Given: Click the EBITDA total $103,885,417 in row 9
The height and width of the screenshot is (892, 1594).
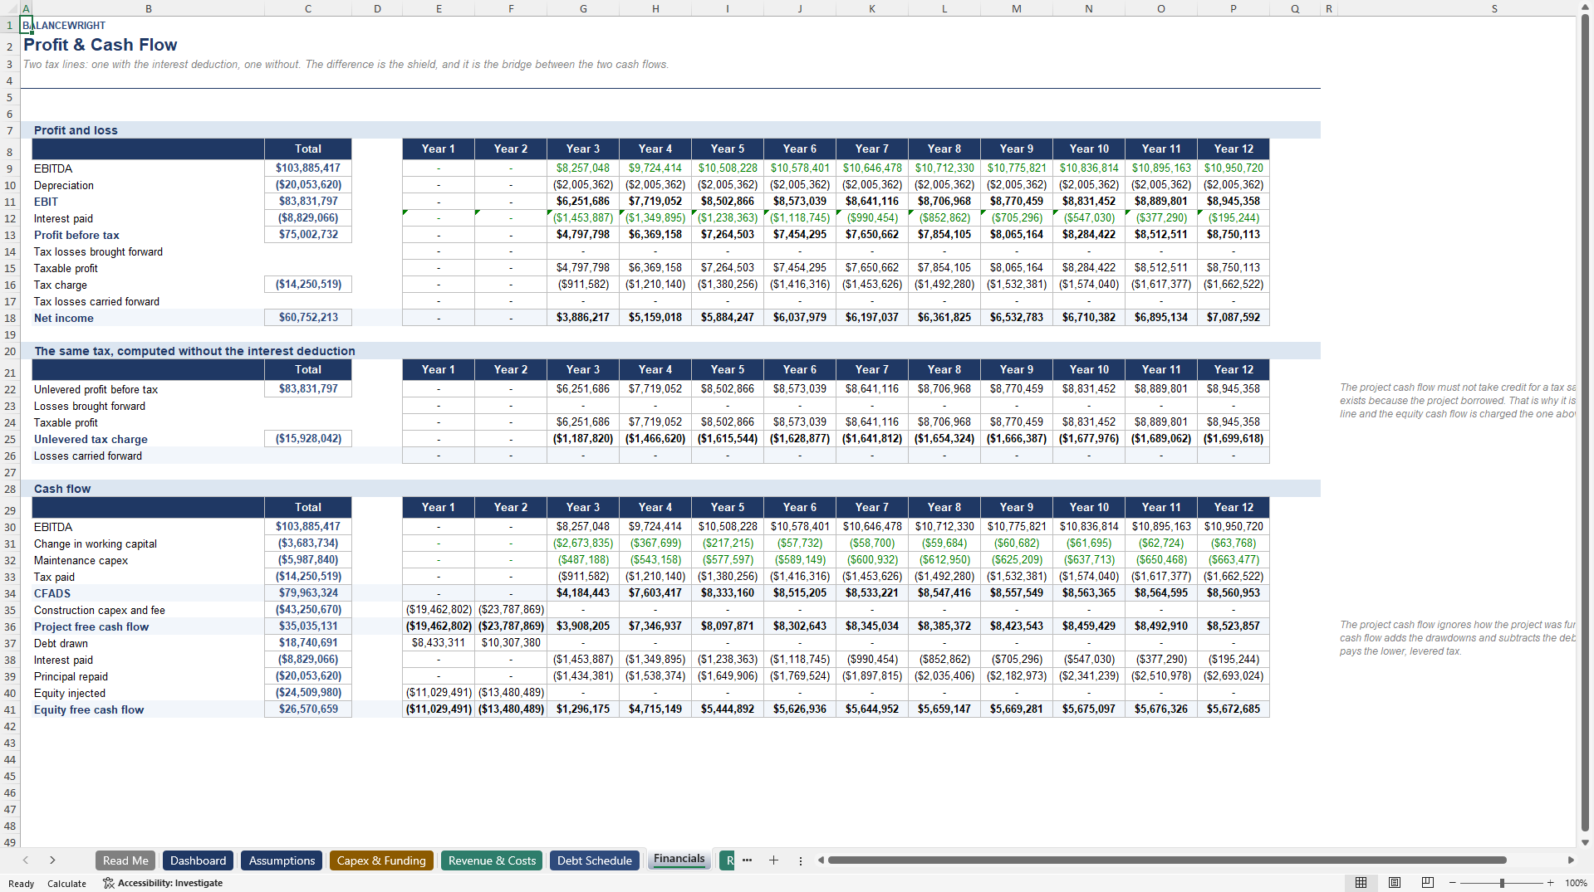Looking at the screenshot, I should (x=308, y=168).
